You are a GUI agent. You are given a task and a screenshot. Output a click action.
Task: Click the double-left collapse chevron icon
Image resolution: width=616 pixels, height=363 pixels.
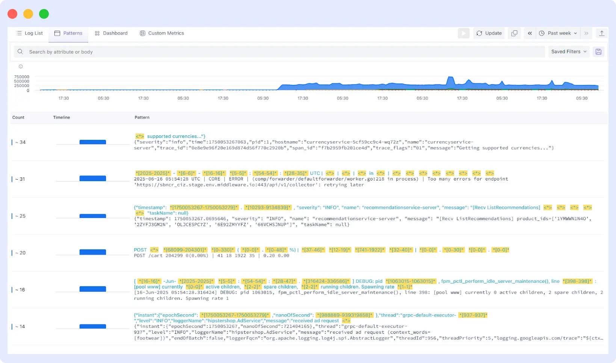530,33
